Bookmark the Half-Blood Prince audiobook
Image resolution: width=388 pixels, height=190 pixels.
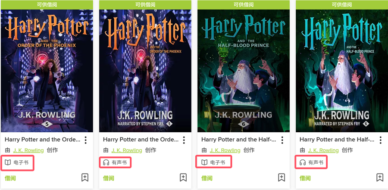point(380,178)
